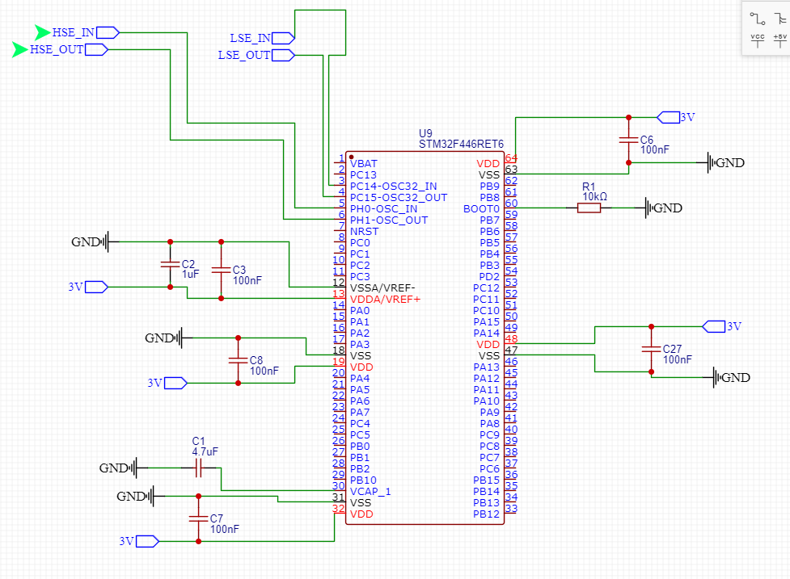The width and height of the screenshot is (790, 579).
Task: Select the Wire drawing tool
Action: coord(757,19)
